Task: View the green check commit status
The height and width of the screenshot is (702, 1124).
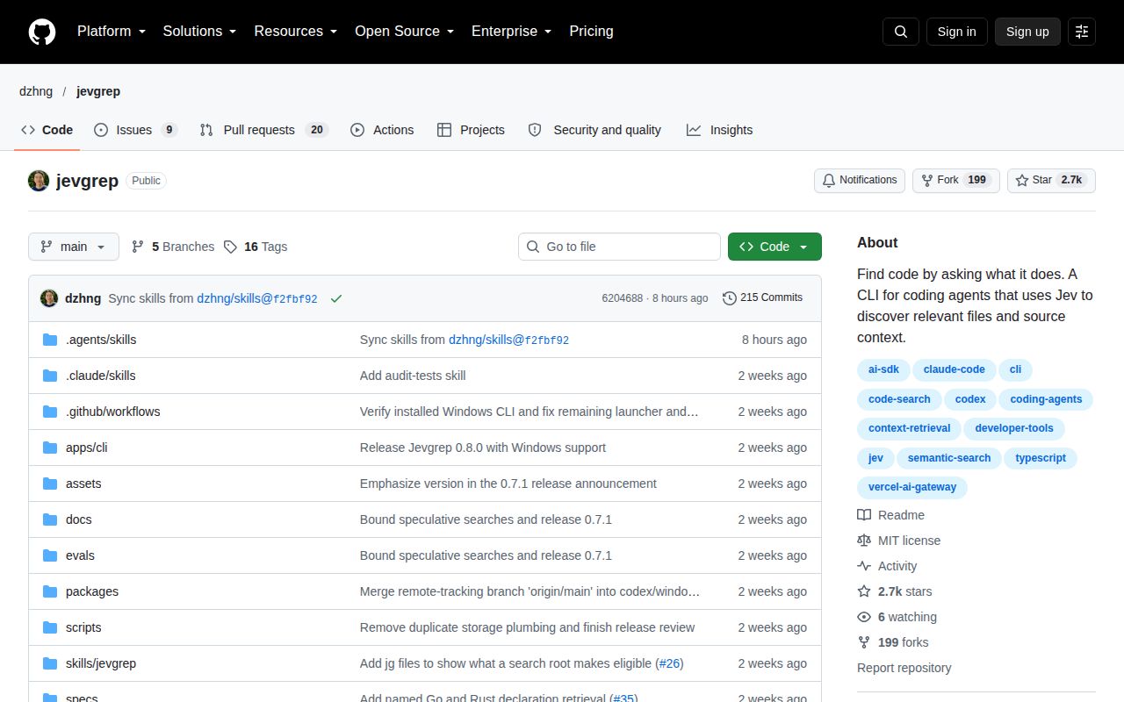Action: coord(336,298)
